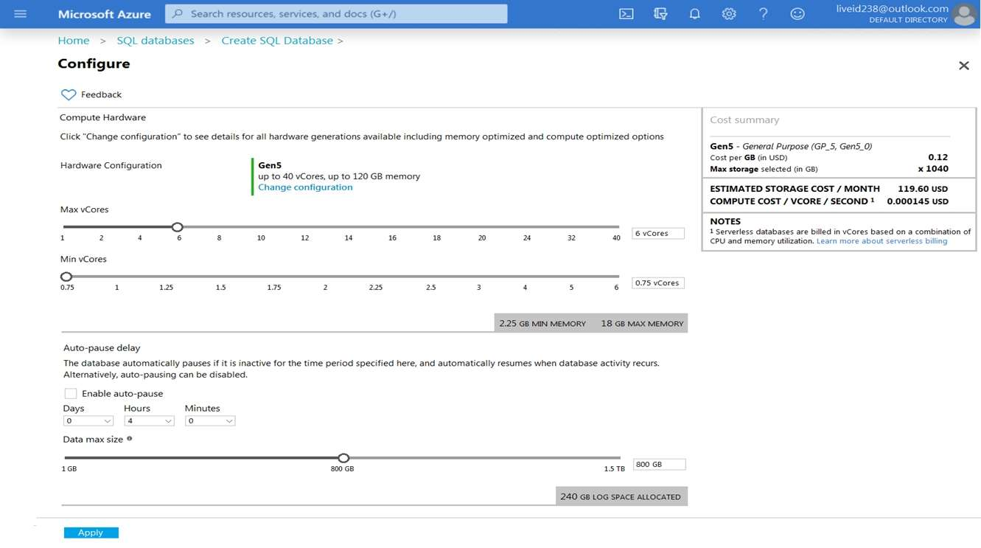The width and height of the screenshot is (981, 548).
Task: Show the notifications bell panel
Action: click(x=694, y=14)
